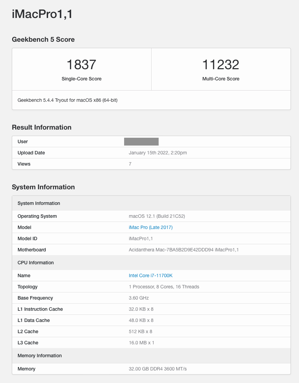This screenshot has width=299, height=383.
Task: Click the Base Frequency row label
Action: 35,298
